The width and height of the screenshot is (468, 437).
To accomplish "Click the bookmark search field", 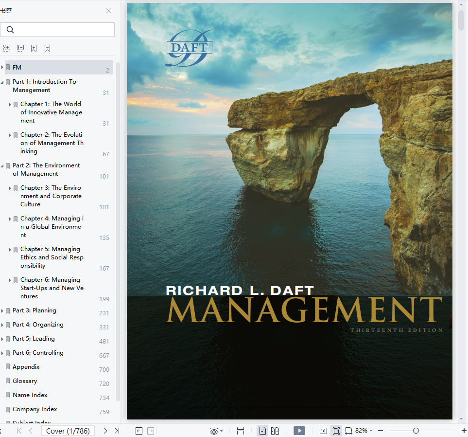I will click(x=57, y=30).
